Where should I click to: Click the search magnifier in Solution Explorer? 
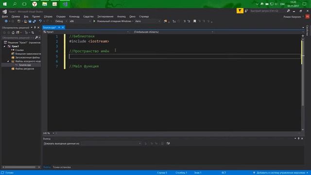(x=36, y=37)
